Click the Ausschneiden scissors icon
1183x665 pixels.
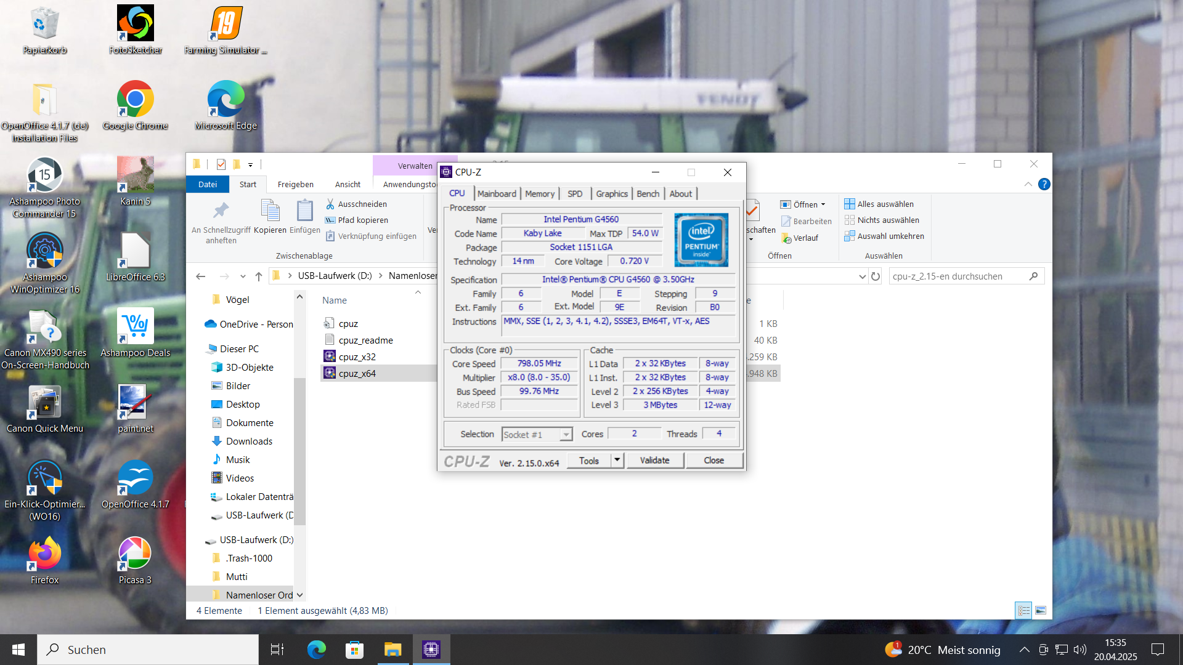[330, 204]
